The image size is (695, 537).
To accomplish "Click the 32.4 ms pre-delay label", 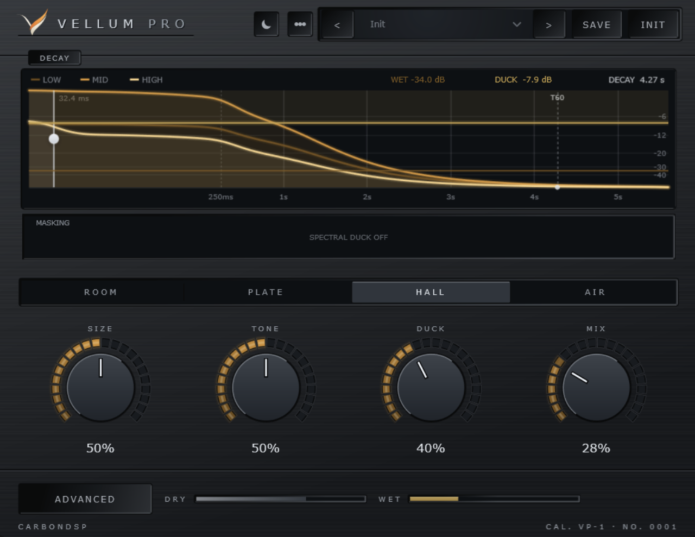I will point(74,98).
